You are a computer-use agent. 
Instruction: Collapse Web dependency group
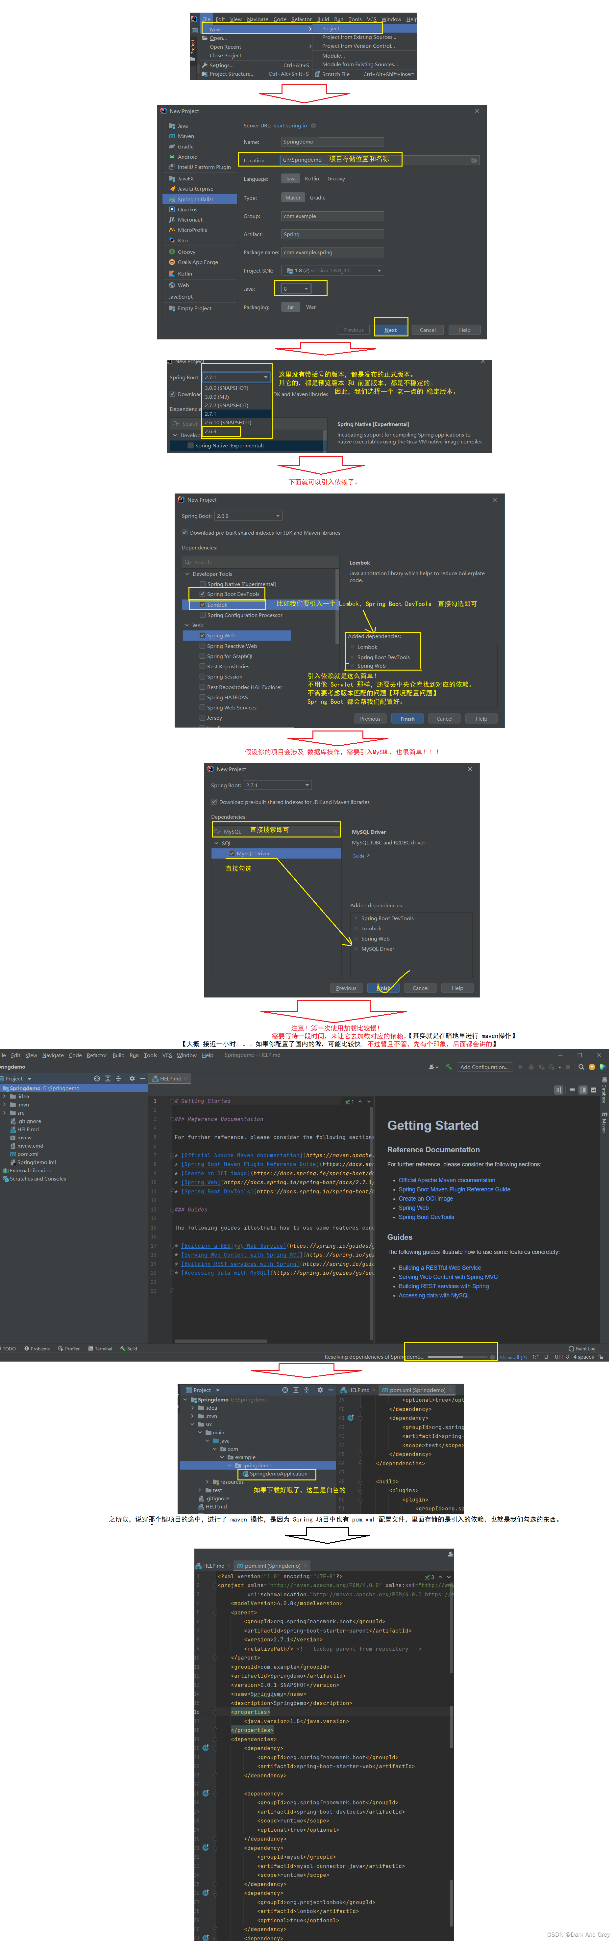(x=187, y=625)
